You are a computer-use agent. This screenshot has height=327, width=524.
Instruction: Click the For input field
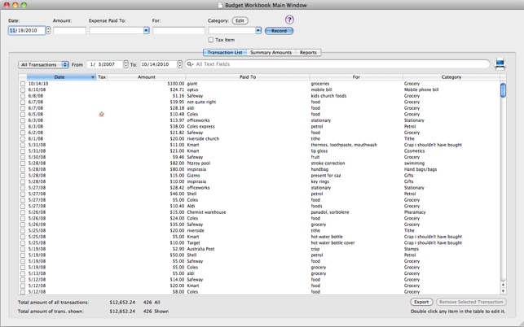pos(178,31)
